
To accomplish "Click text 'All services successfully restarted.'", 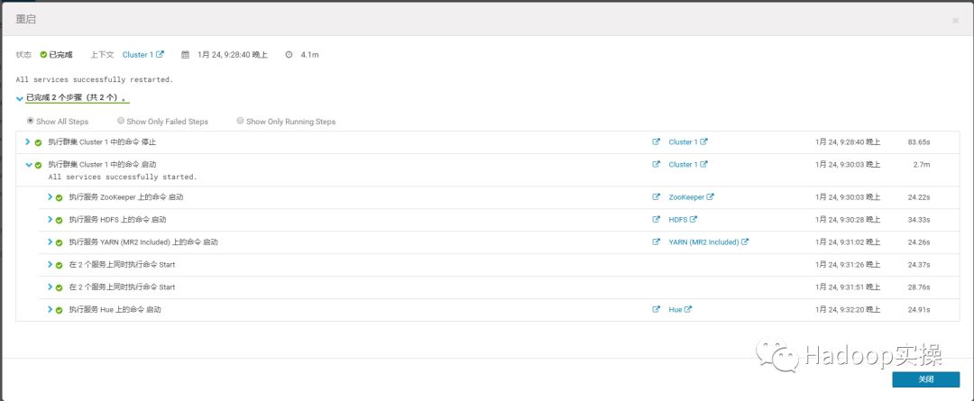I will click(95, 79).
